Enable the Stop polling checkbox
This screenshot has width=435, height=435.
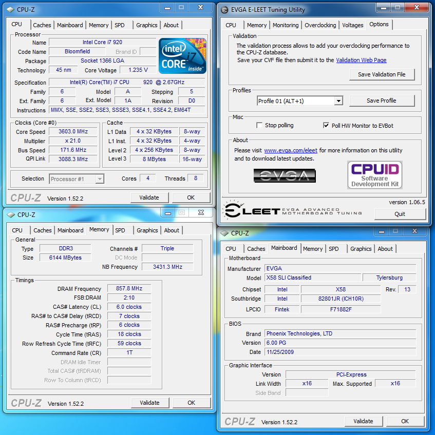(x=260, y=125)
